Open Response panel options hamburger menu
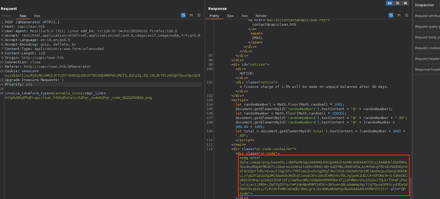Viewport: 440px width, 199px height. click(407, 15)
